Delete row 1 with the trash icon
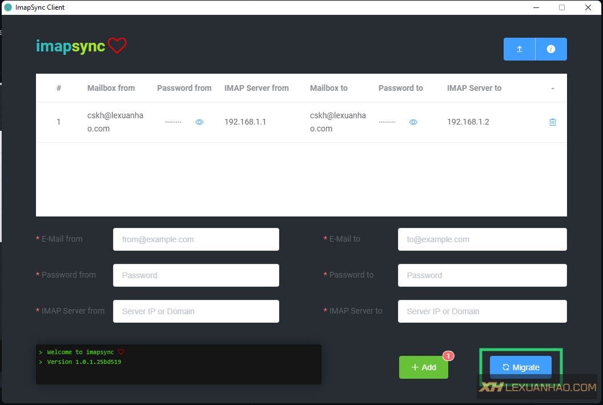Screen dimensions: 603x405 tap(553, 122)
